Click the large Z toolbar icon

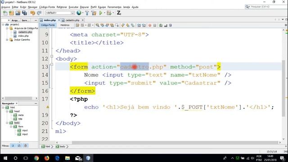119,13
